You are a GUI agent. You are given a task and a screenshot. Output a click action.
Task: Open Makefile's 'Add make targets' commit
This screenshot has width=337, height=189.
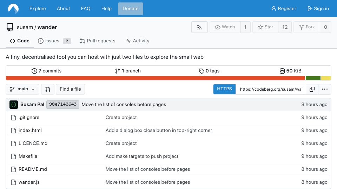point(142,156)
